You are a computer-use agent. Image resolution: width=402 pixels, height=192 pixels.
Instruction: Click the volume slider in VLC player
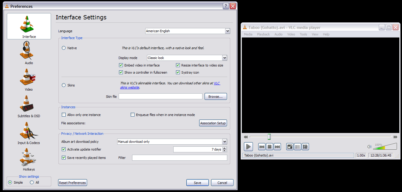(x=385, y=146)
